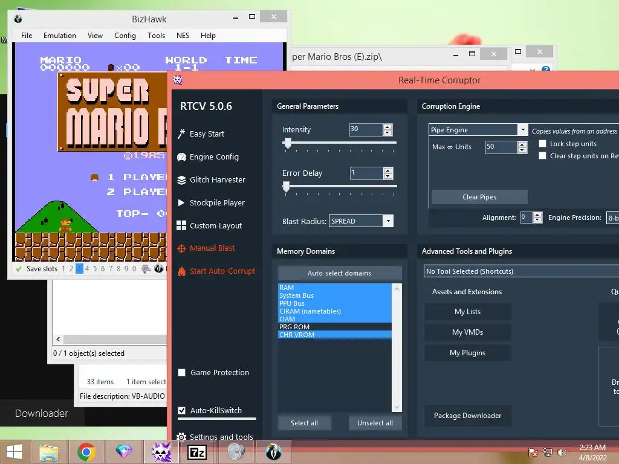Open Settings and tools gear icon

[x=181, y=437]
